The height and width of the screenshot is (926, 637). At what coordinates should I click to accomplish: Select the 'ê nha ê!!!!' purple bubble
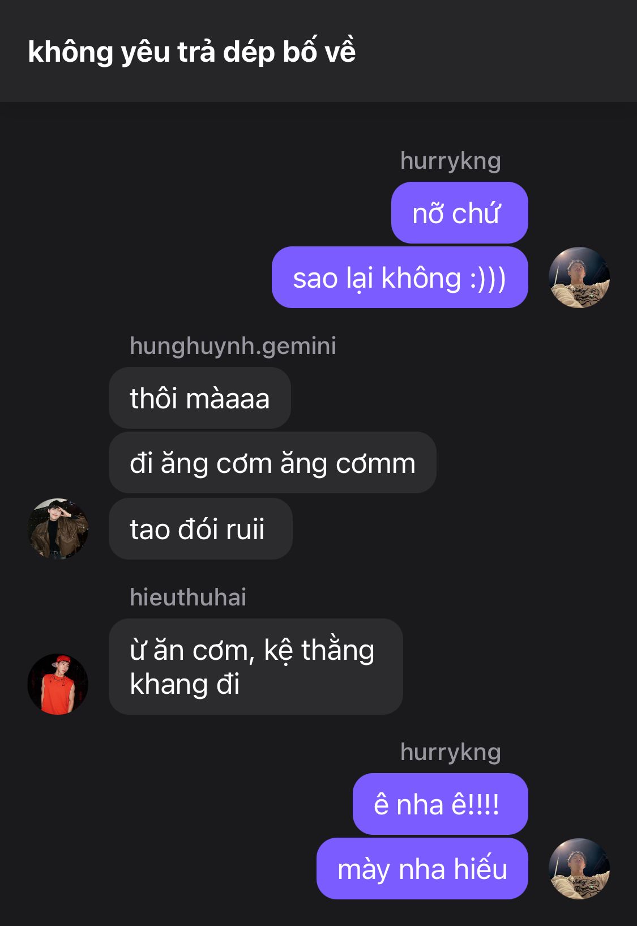[x=440, y=804]
